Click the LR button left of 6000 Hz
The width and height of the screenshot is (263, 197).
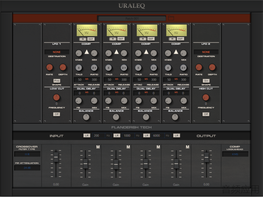coord(147,136)
